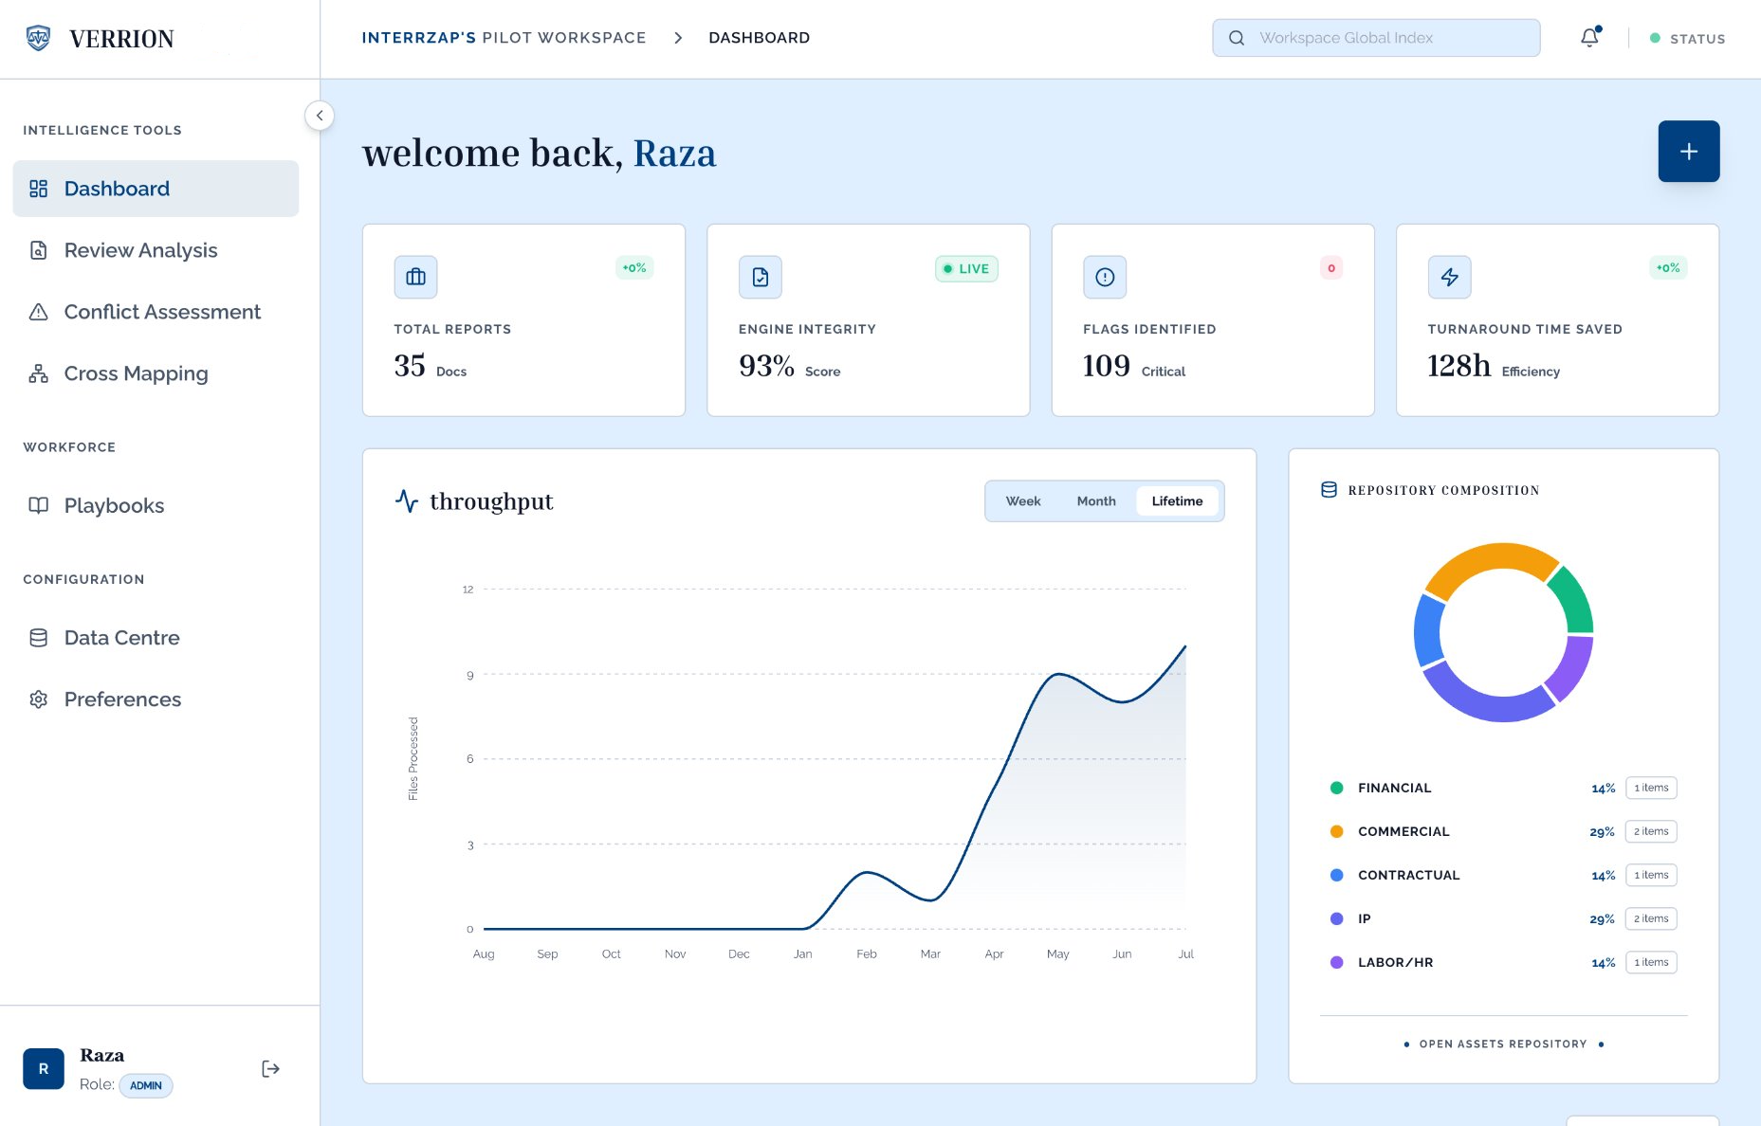
Task: Click the search magnifier icon
Action: [1237, 38]
